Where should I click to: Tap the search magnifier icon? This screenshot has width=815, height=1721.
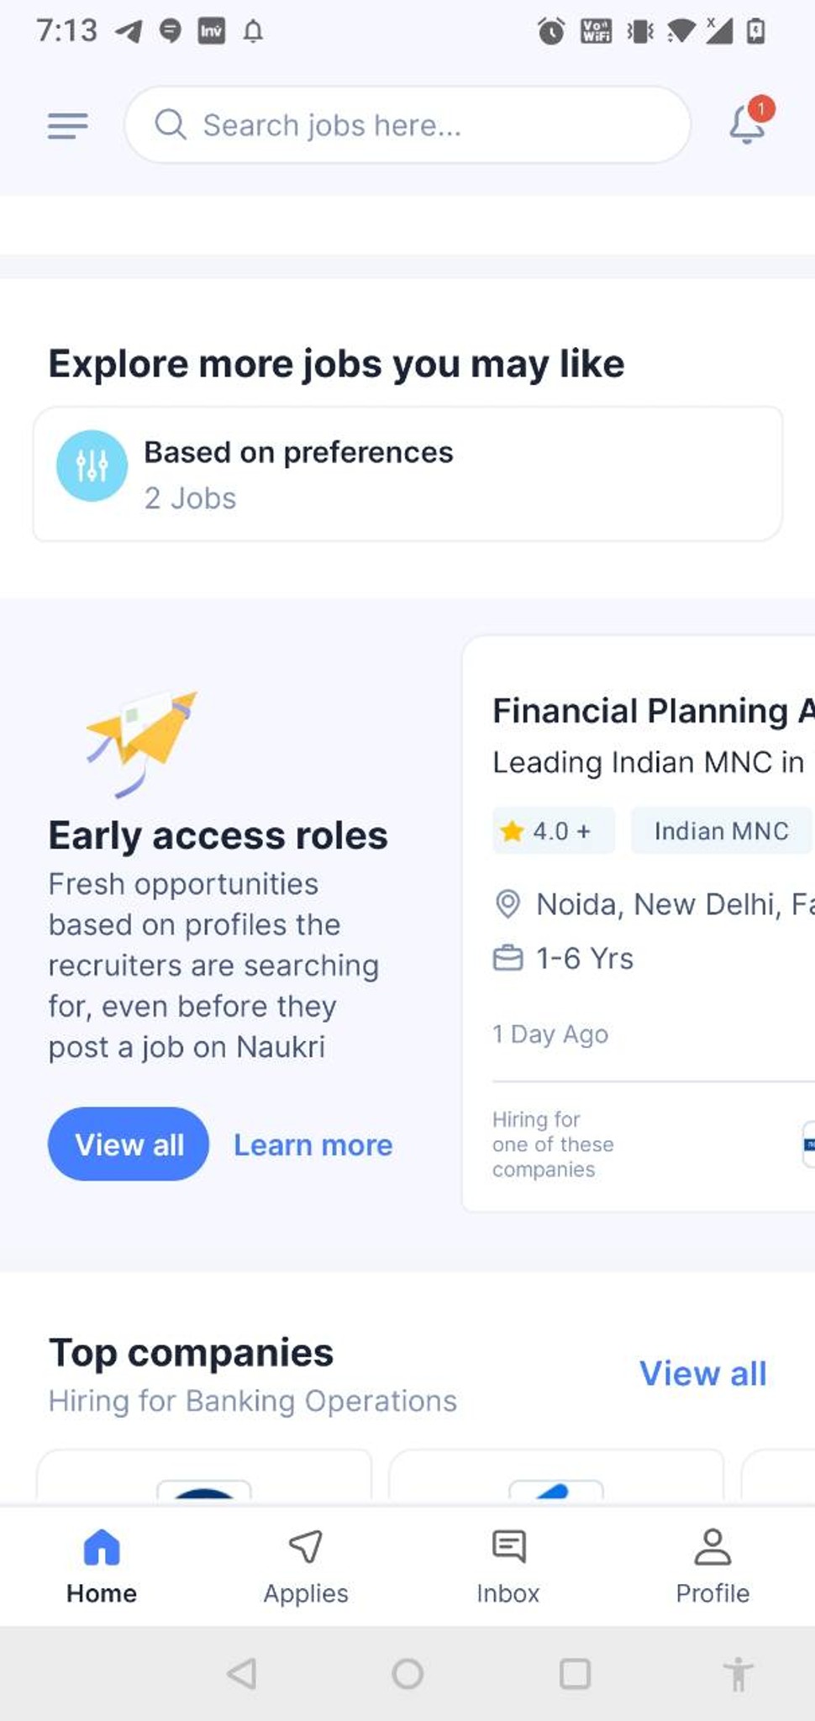pyautogui.click(x=170, y=124)
